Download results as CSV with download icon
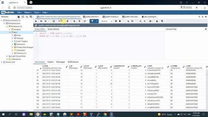 (x=157, y=21)
